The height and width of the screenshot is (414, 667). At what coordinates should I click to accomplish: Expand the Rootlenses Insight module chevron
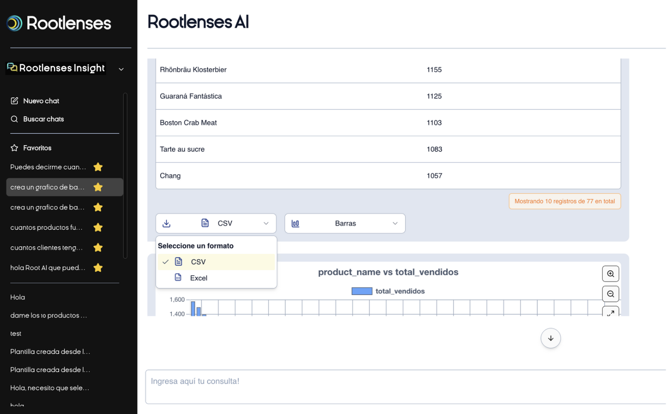pos(121,69)
